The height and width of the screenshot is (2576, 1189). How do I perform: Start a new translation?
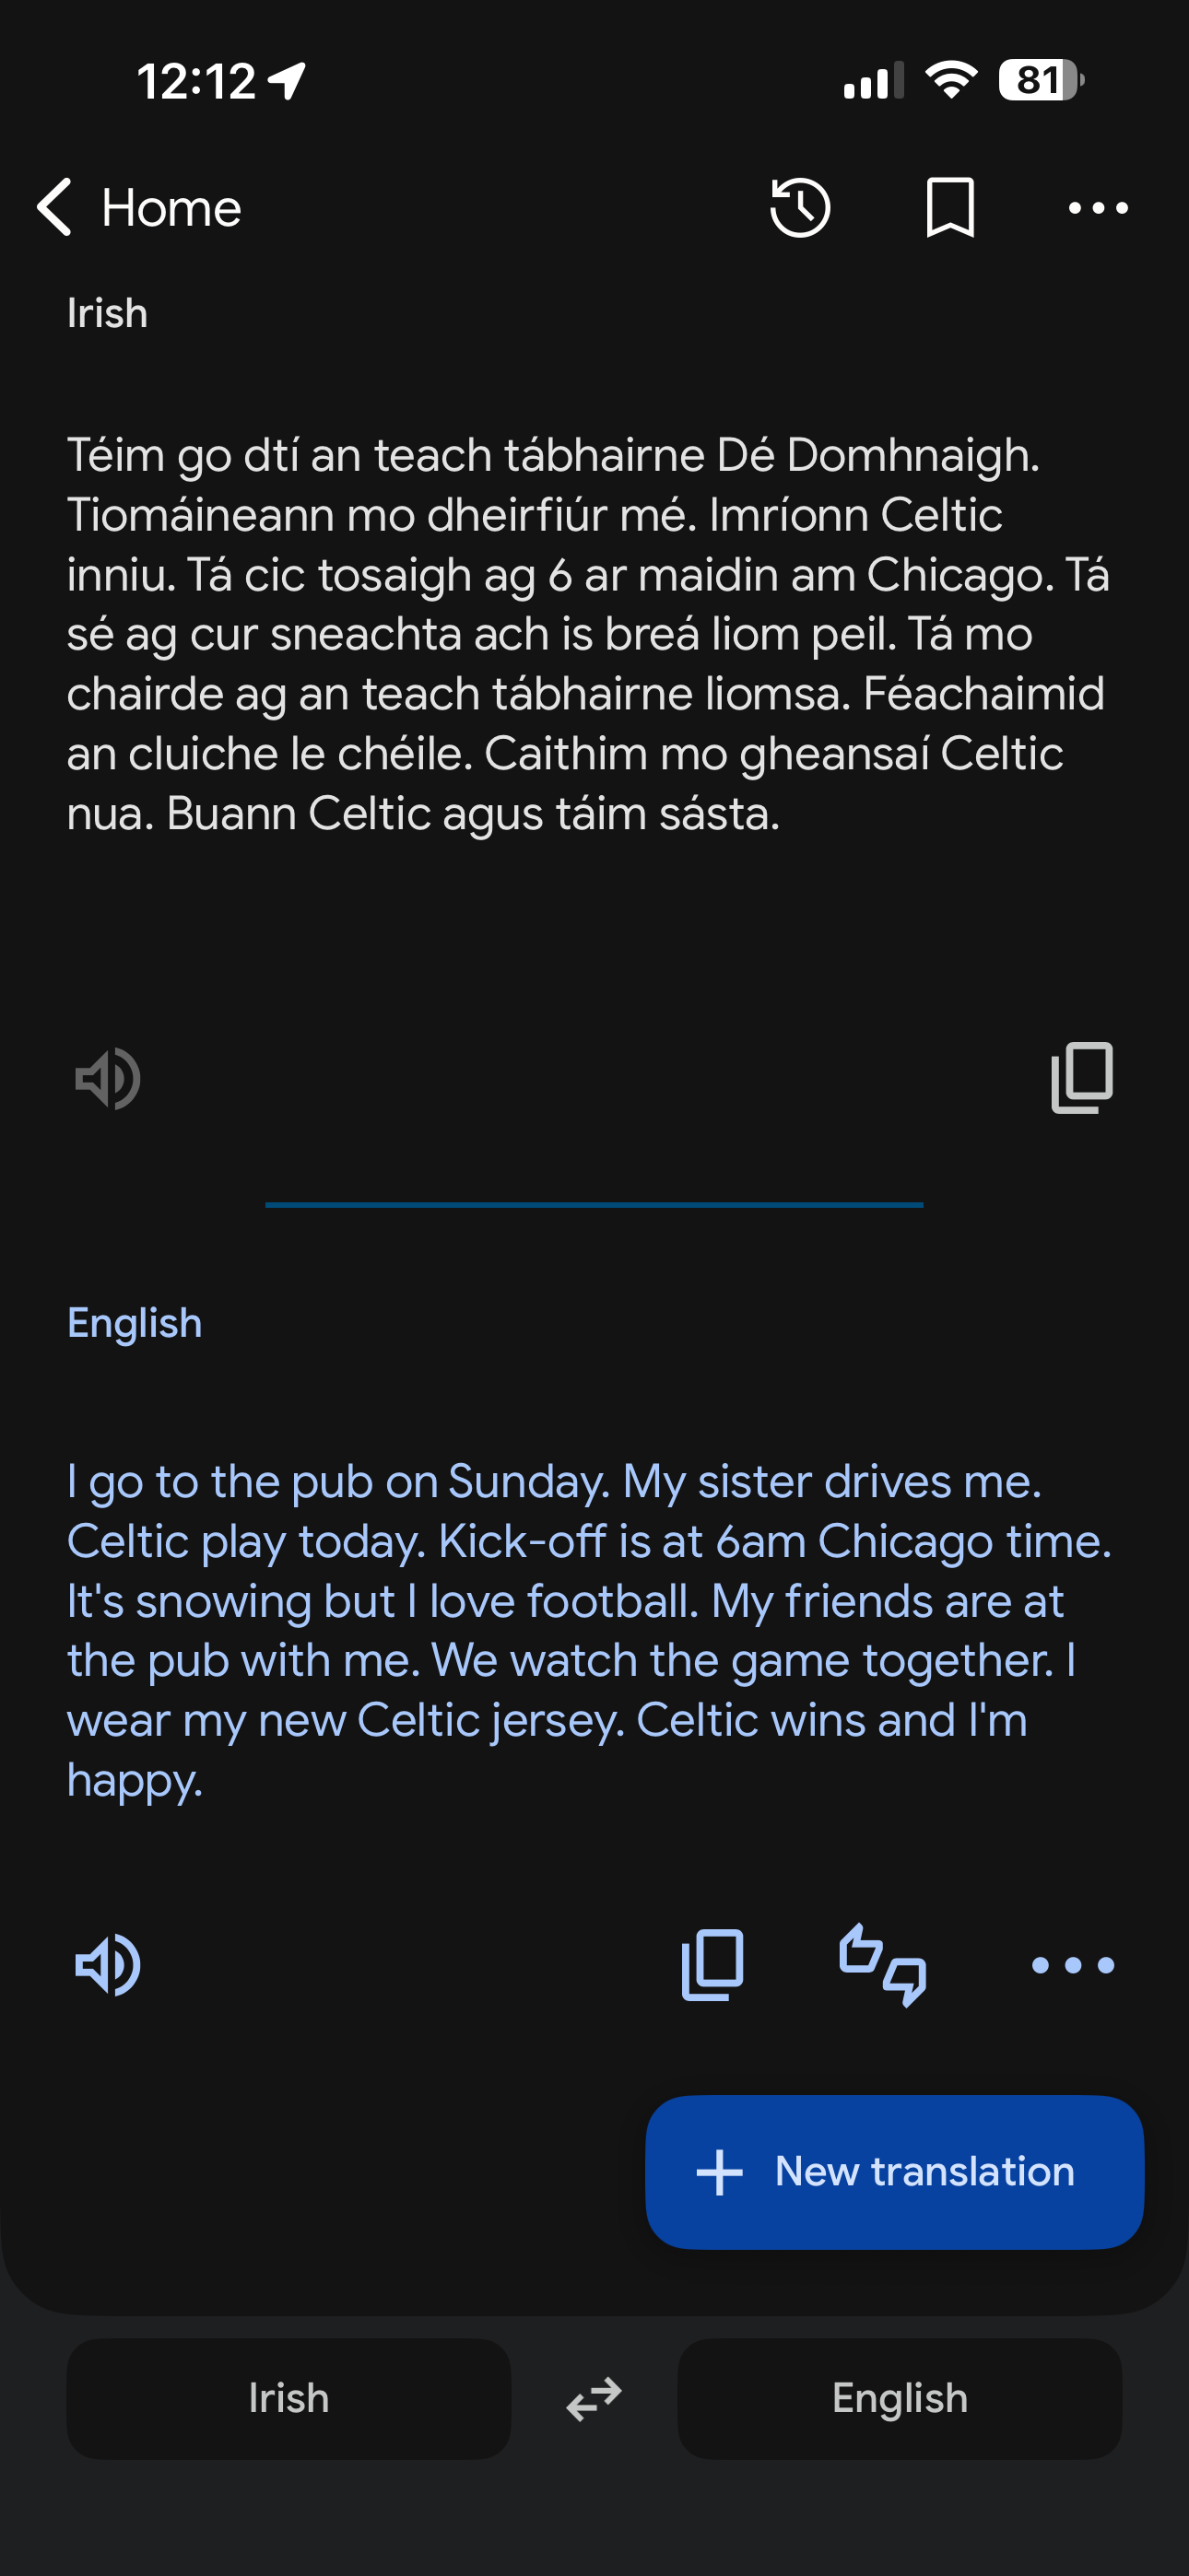point(894,2172)
